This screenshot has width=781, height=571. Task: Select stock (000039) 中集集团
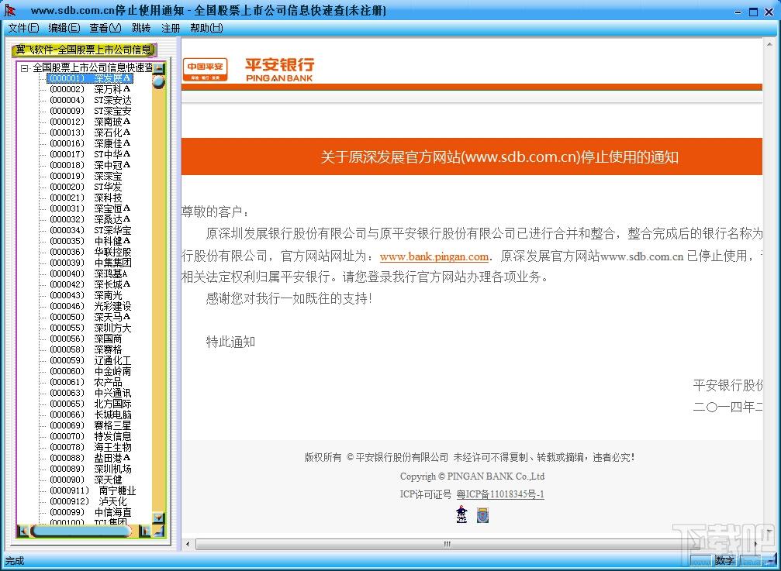pos(91,263)
